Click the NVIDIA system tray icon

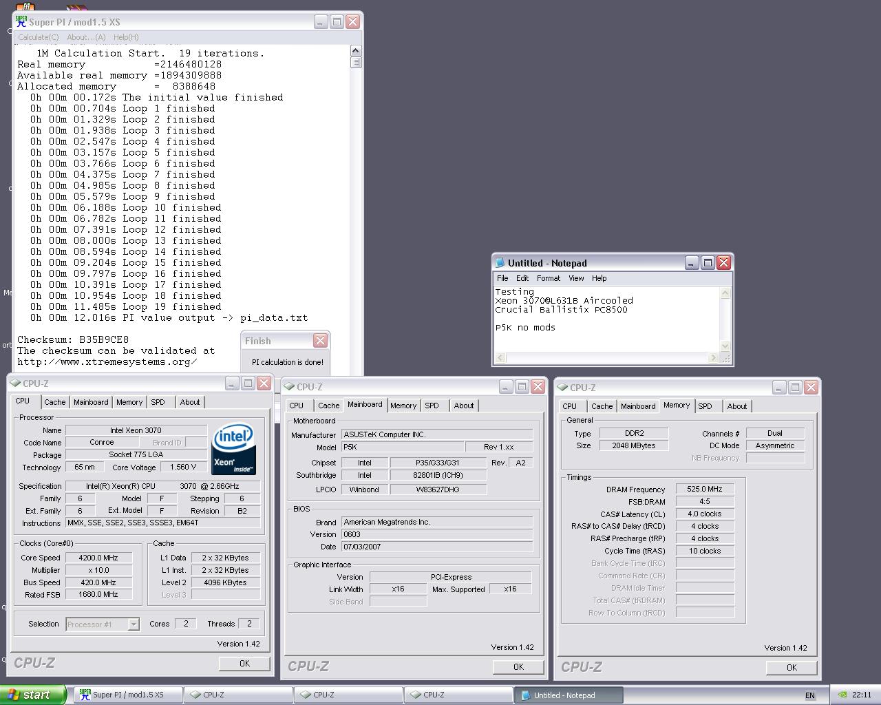point(842,695)
